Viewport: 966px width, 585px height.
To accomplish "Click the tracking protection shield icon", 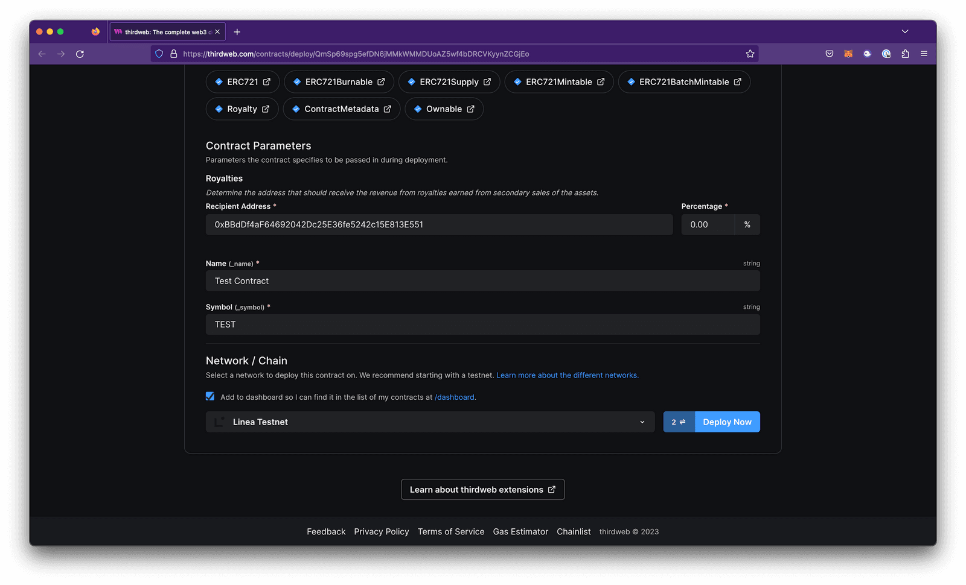I will [158, 54].
